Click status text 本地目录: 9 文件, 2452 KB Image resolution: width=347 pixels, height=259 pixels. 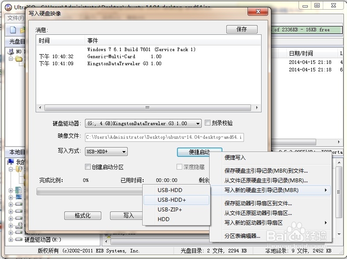[298, 251]
